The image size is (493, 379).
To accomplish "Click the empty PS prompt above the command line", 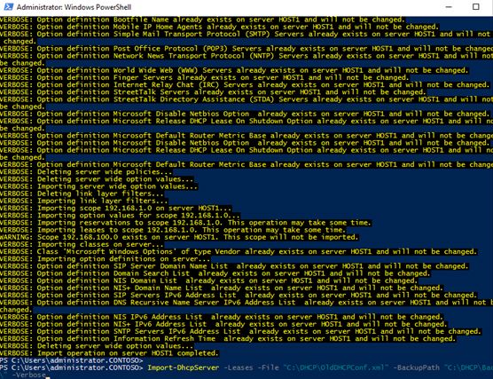I will (x=71, y=360).
